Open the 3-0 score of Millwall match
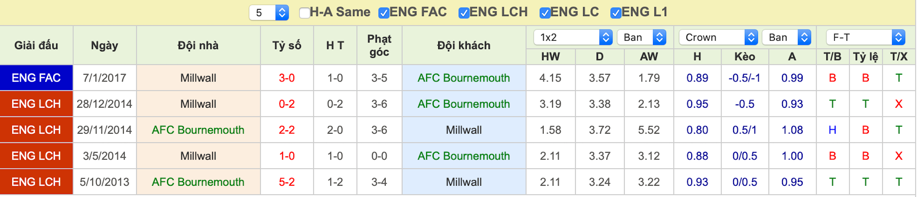917x197 pixels. pos(287,78)
